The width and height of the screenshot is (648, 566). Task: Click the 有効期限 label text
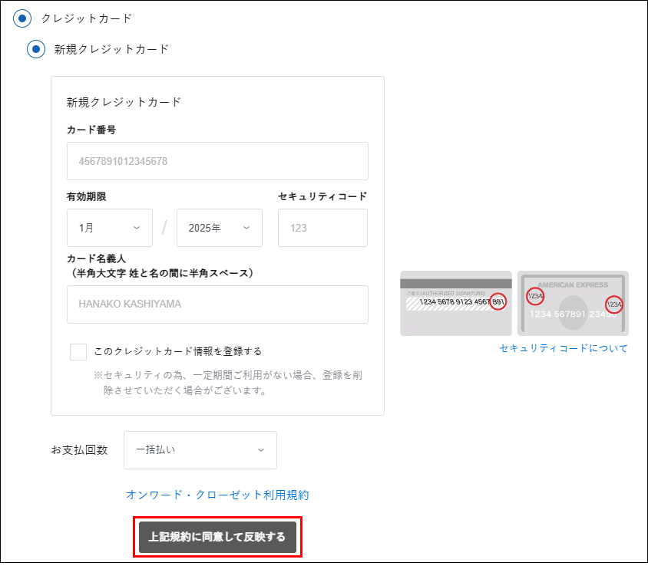[x=86, y=196]
